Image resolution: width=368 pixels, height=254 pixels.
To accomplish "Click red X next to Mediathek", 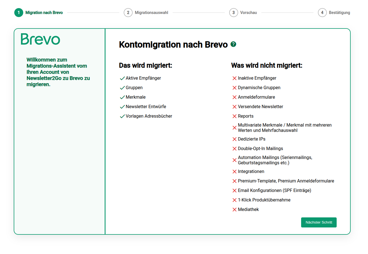I will [235, 210].
